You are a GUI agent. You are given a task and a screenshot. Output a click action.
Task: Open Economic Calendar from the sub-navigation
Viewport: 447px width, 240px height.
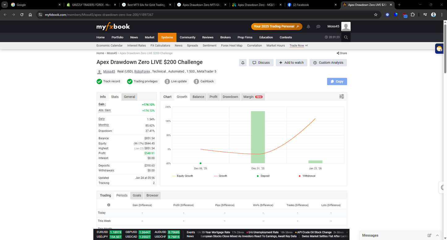(x=110, y=45)
